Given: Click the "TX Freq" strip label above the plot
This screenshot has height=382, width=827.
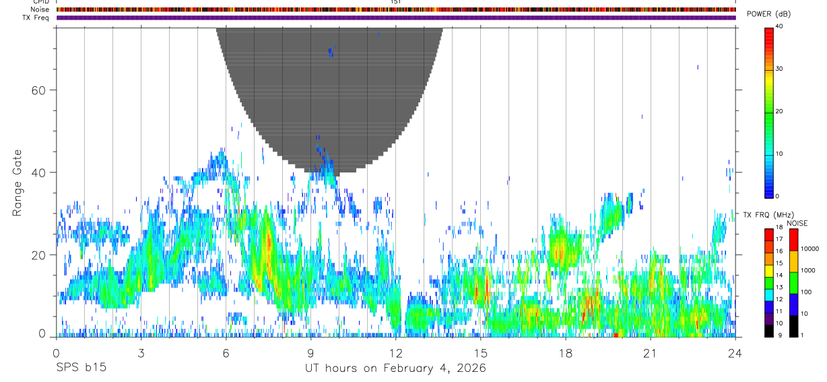Looking at the screenshot, I should (x=36, y=18).
